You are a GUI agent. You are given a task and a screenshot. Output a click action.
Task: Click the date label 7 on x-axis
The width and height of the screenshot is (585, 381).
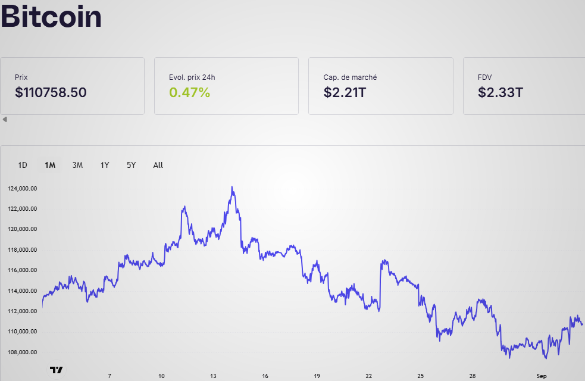[x=110, y=376]
